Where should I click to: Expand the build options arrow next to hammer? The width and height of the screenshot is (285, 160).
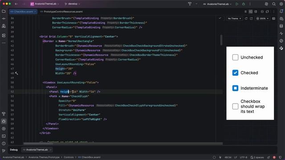196,4
